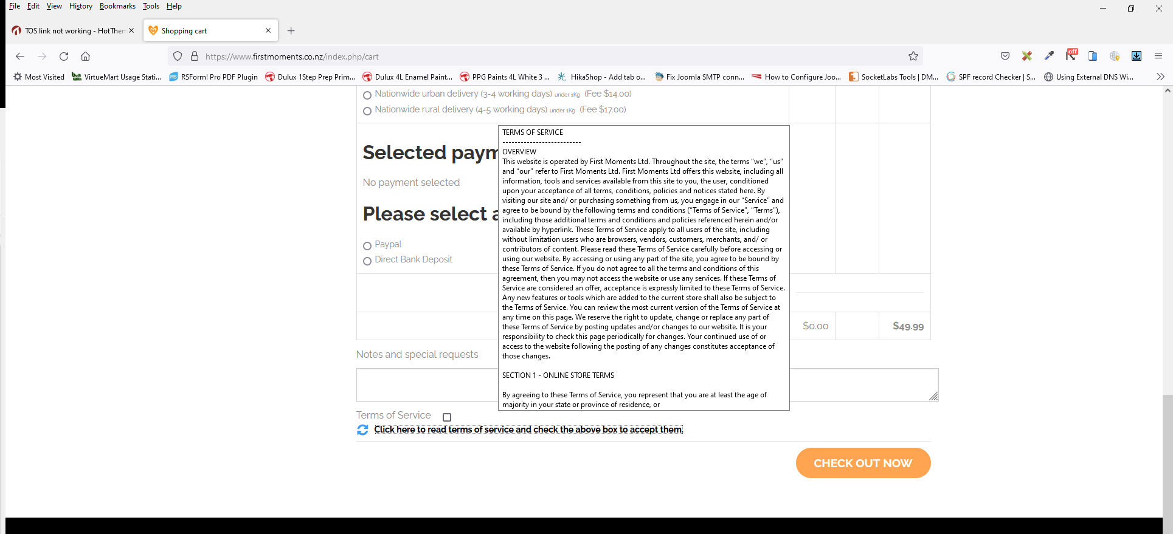1173x534 pixels.
Task: Open 'SocketLabs Tools | DM...' bookmark
Action: tap(894, 77)
